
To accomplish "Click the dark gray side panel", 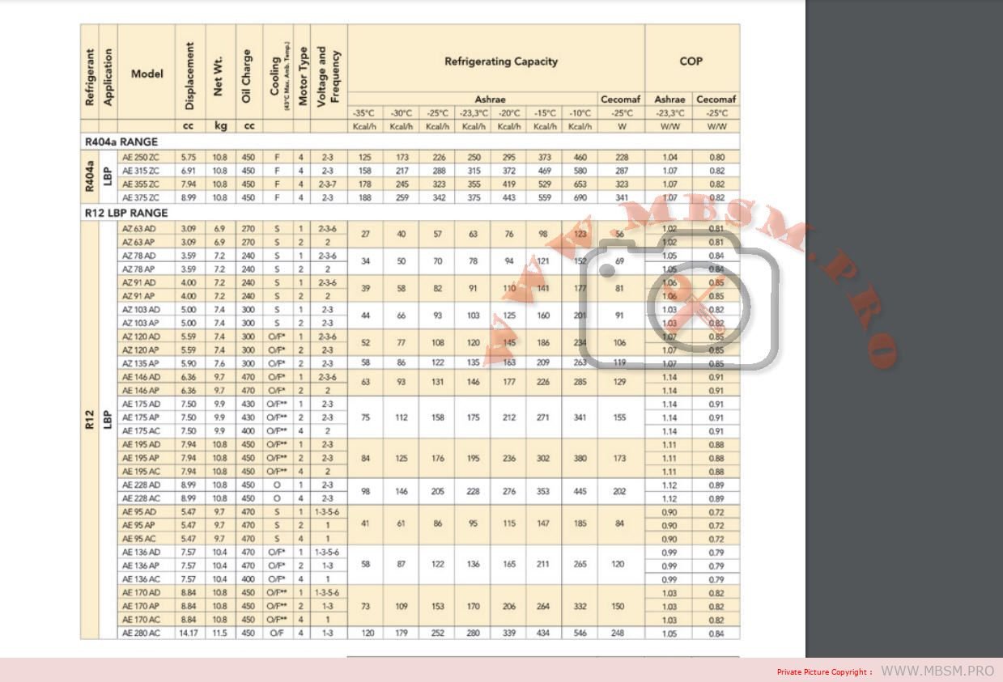I will [x=903, y=324].
